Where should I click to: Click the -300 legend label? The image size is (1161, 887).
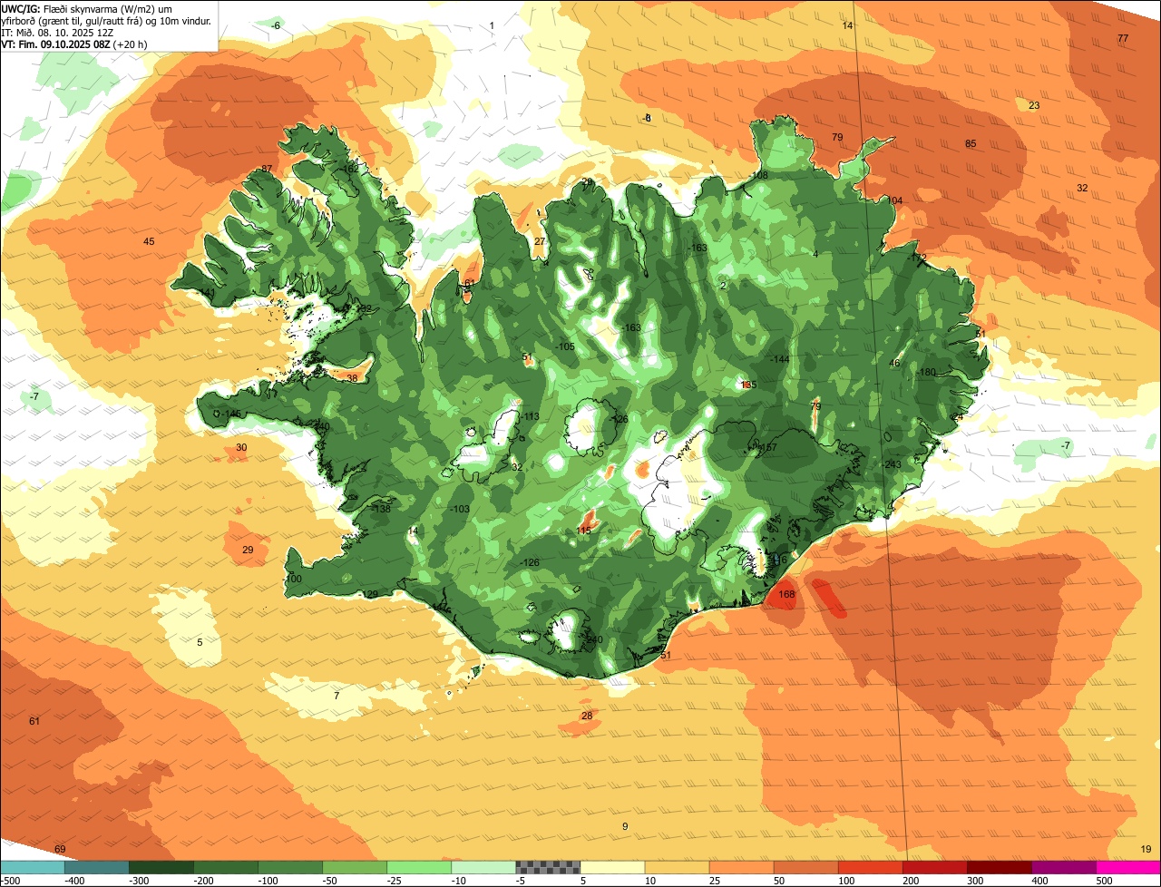[140, 881]
